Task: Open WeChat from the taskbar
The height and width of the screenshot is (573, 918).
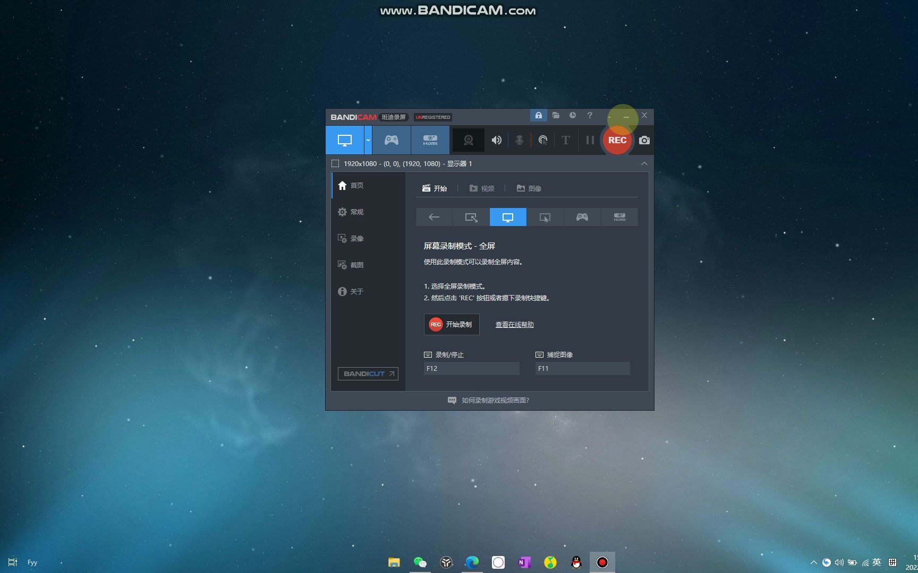Action: [420, 562]
